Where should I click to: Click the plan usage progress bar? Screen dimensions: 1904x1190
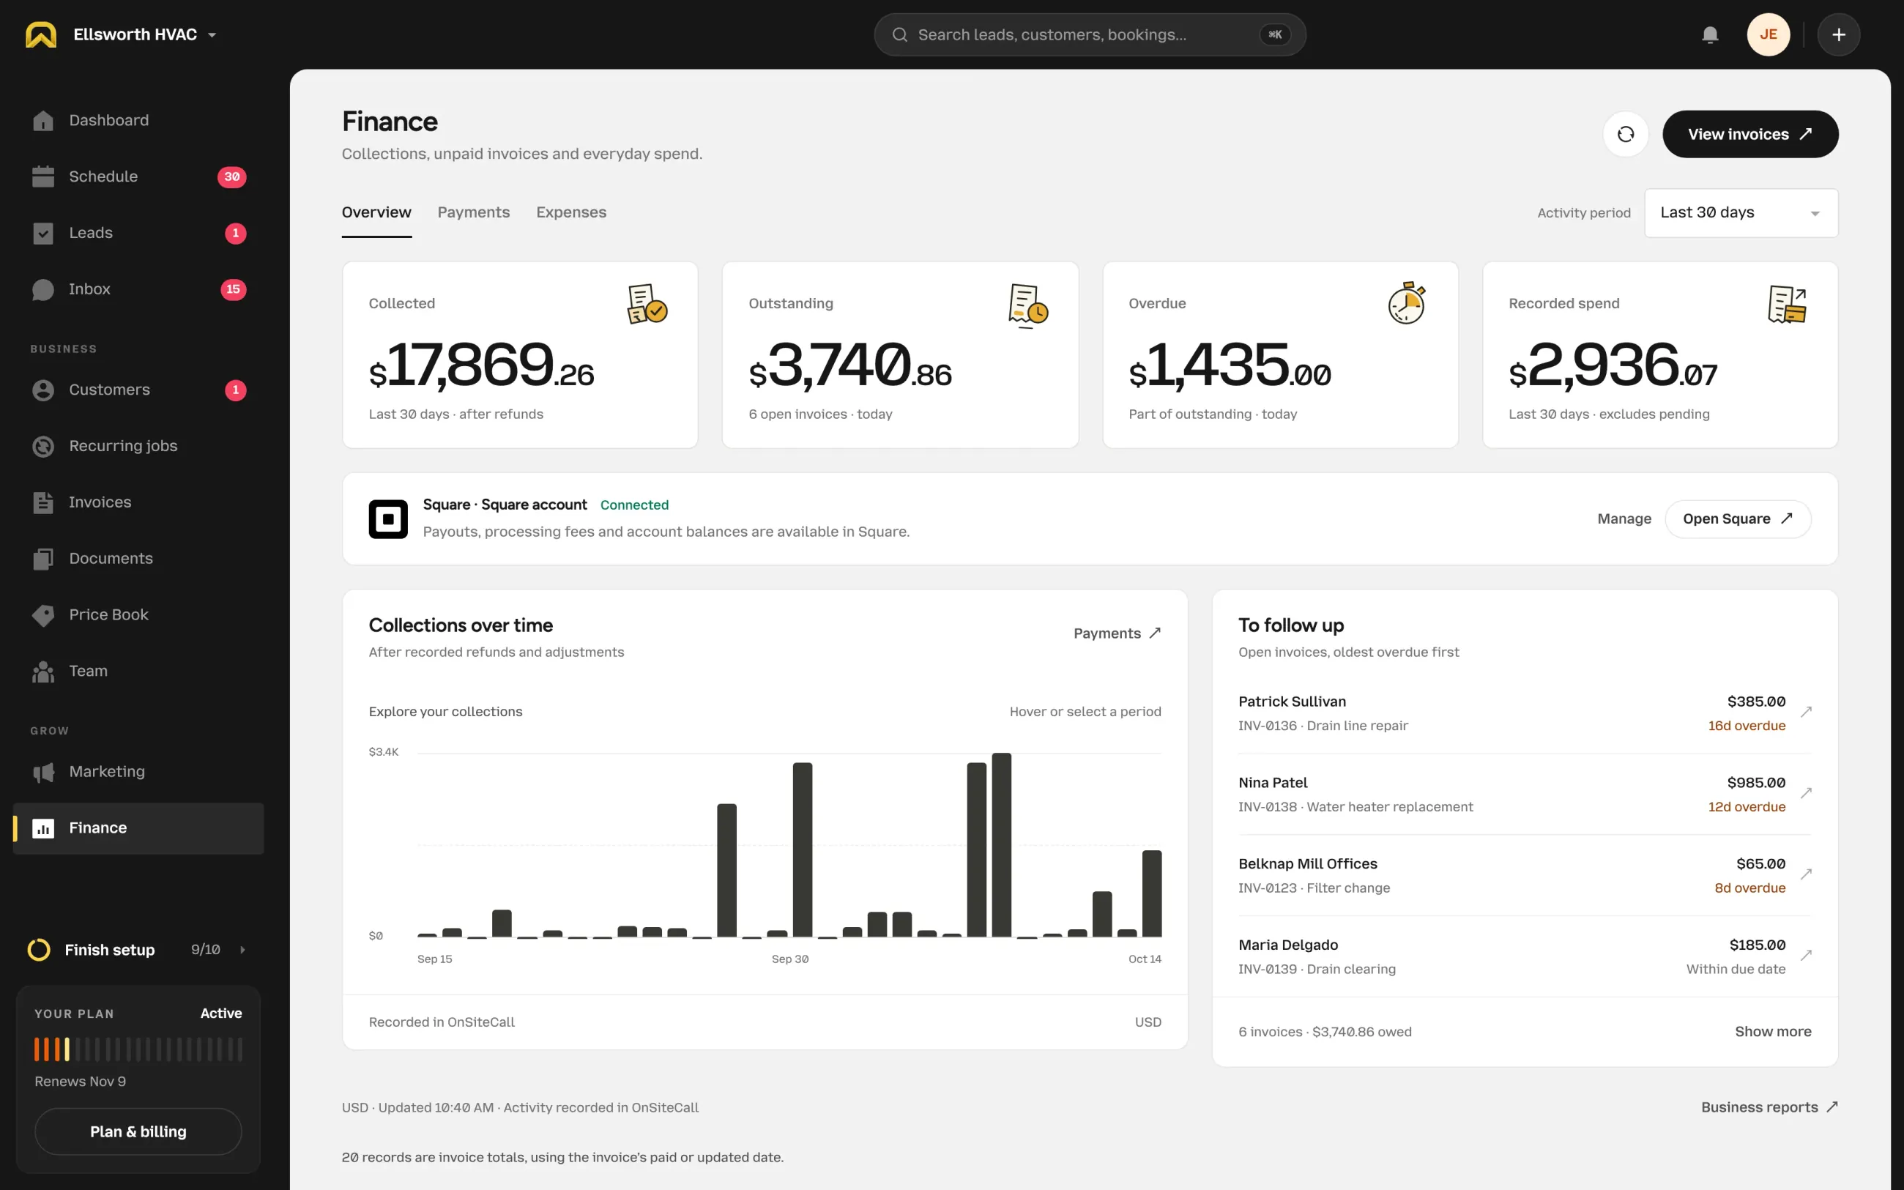click(138, 1050)
